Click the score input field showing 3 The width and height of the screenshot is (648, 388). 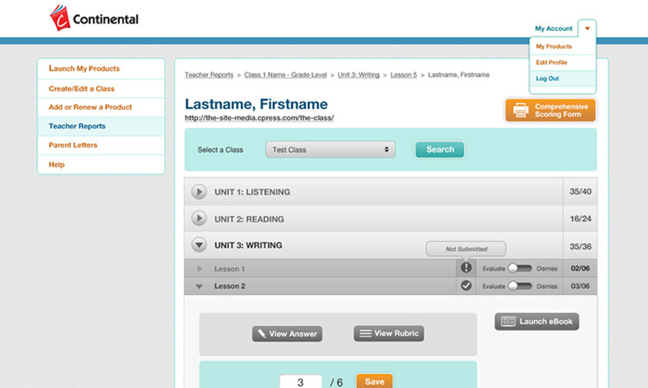tap(301, 382)
